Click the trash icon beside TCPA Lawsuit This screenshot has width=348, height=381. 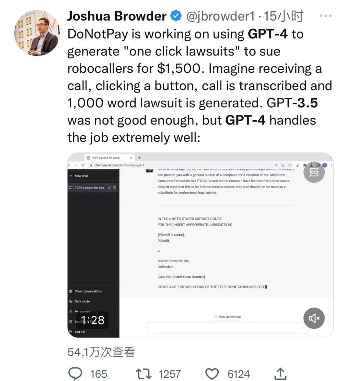(x=114, y=188)
